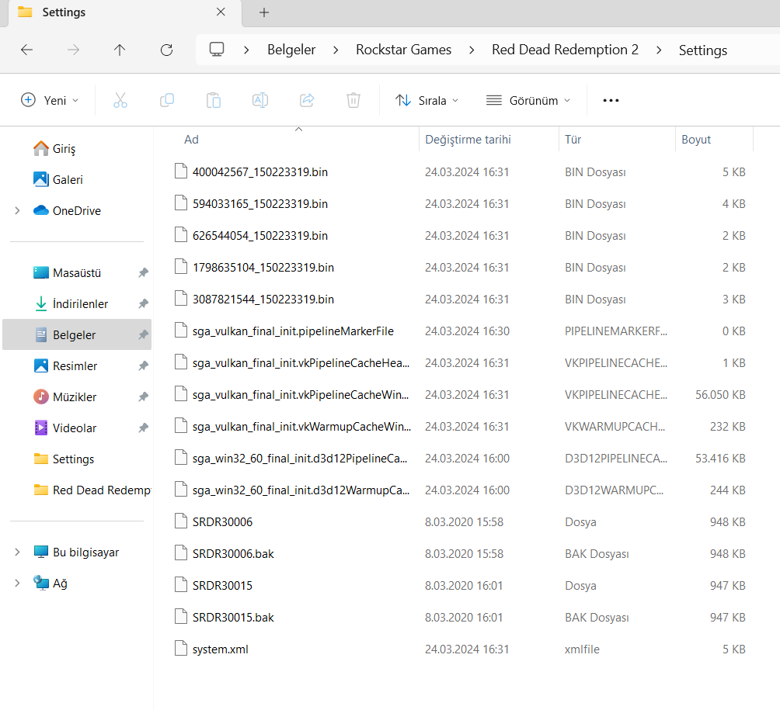Close the Settings tab
This screenshot has height=710, width=780.
(221, 12)
